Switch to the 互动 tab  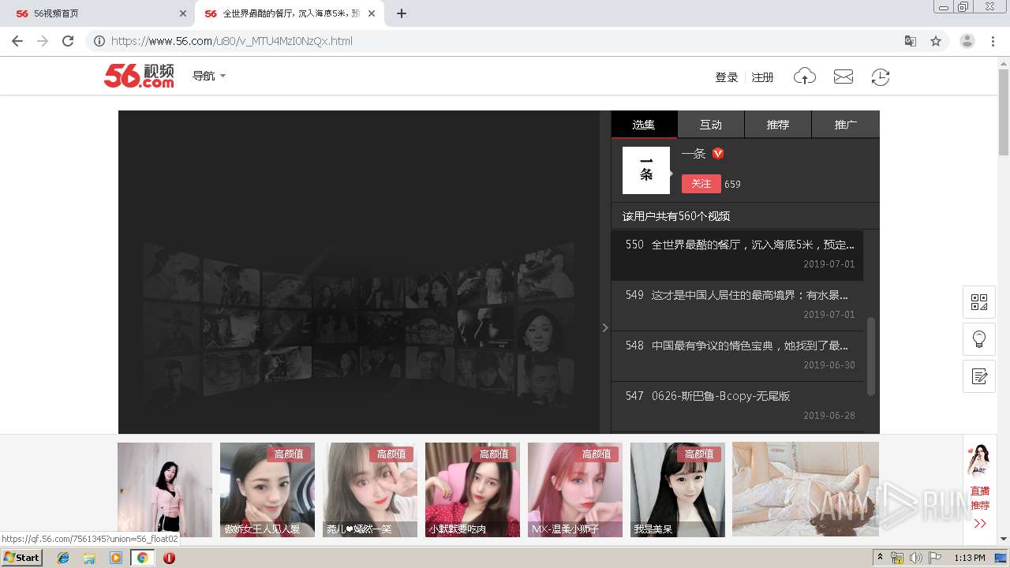[711, 125]
